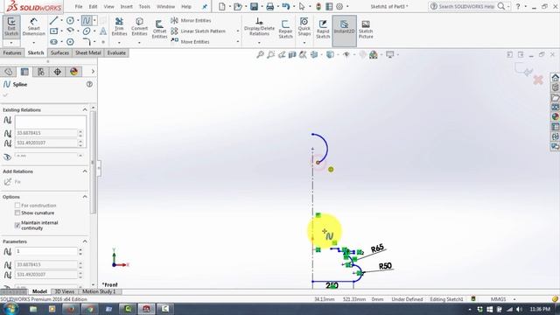Viewport: 560px width, 315px height.
Task: Click Mirror Entities
Action: coord(191,21)
